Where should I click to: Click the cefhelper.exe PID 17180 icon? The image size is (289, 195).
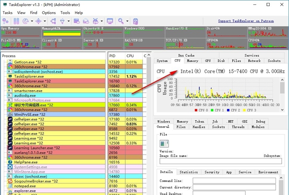point(10,119)
